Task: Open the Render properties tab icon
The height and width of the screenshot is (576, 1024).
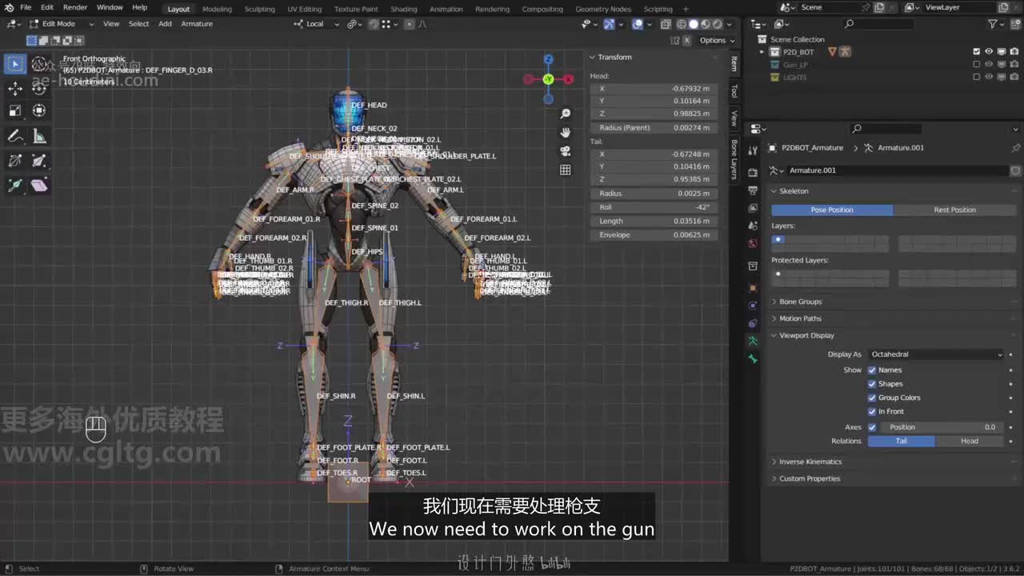Action: point(752,172)
